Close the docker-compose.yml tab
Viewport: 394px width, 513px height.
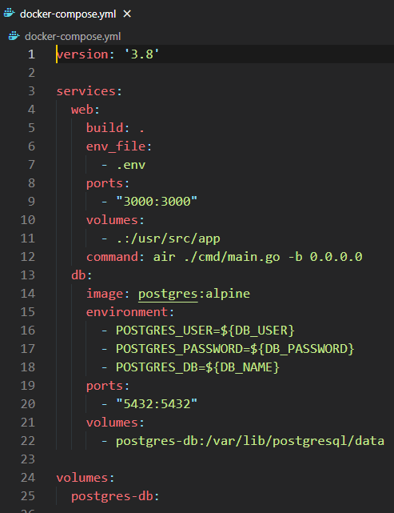pyautogui.click(x=127, y=14)
